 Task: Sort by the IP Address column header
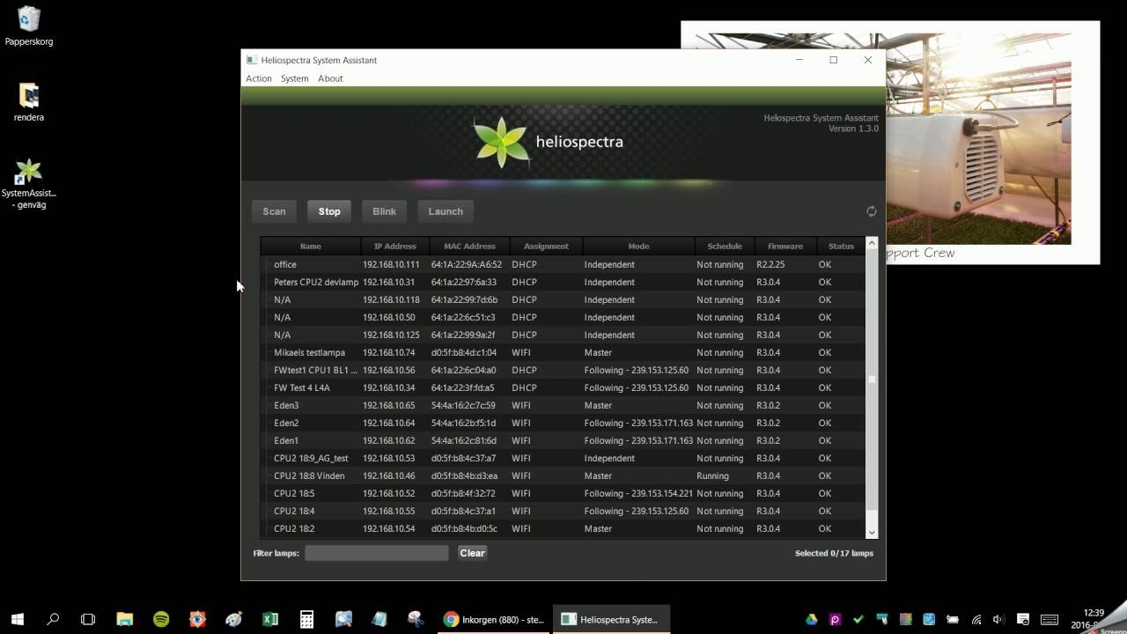click(395, 247)
